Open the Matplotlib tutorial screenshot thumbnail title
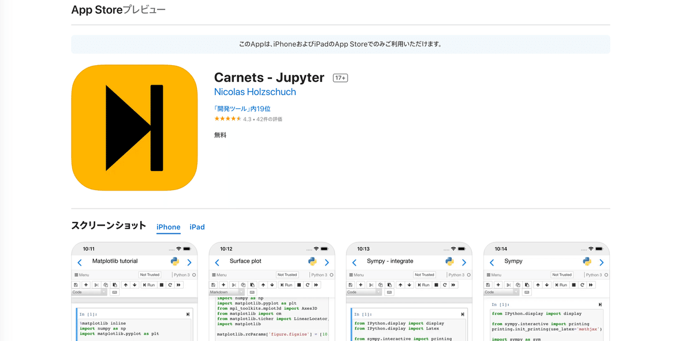The image size is (693, 341). coord(115,261)
